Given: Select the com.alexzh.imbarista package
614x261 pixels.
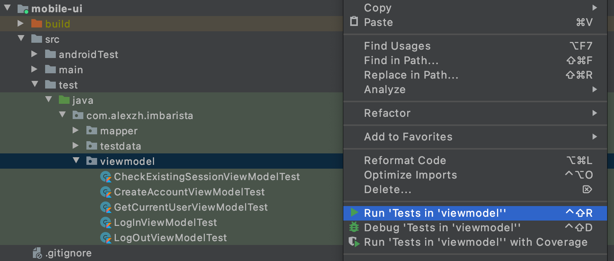Looking at the screenshot, I should 140,116.
